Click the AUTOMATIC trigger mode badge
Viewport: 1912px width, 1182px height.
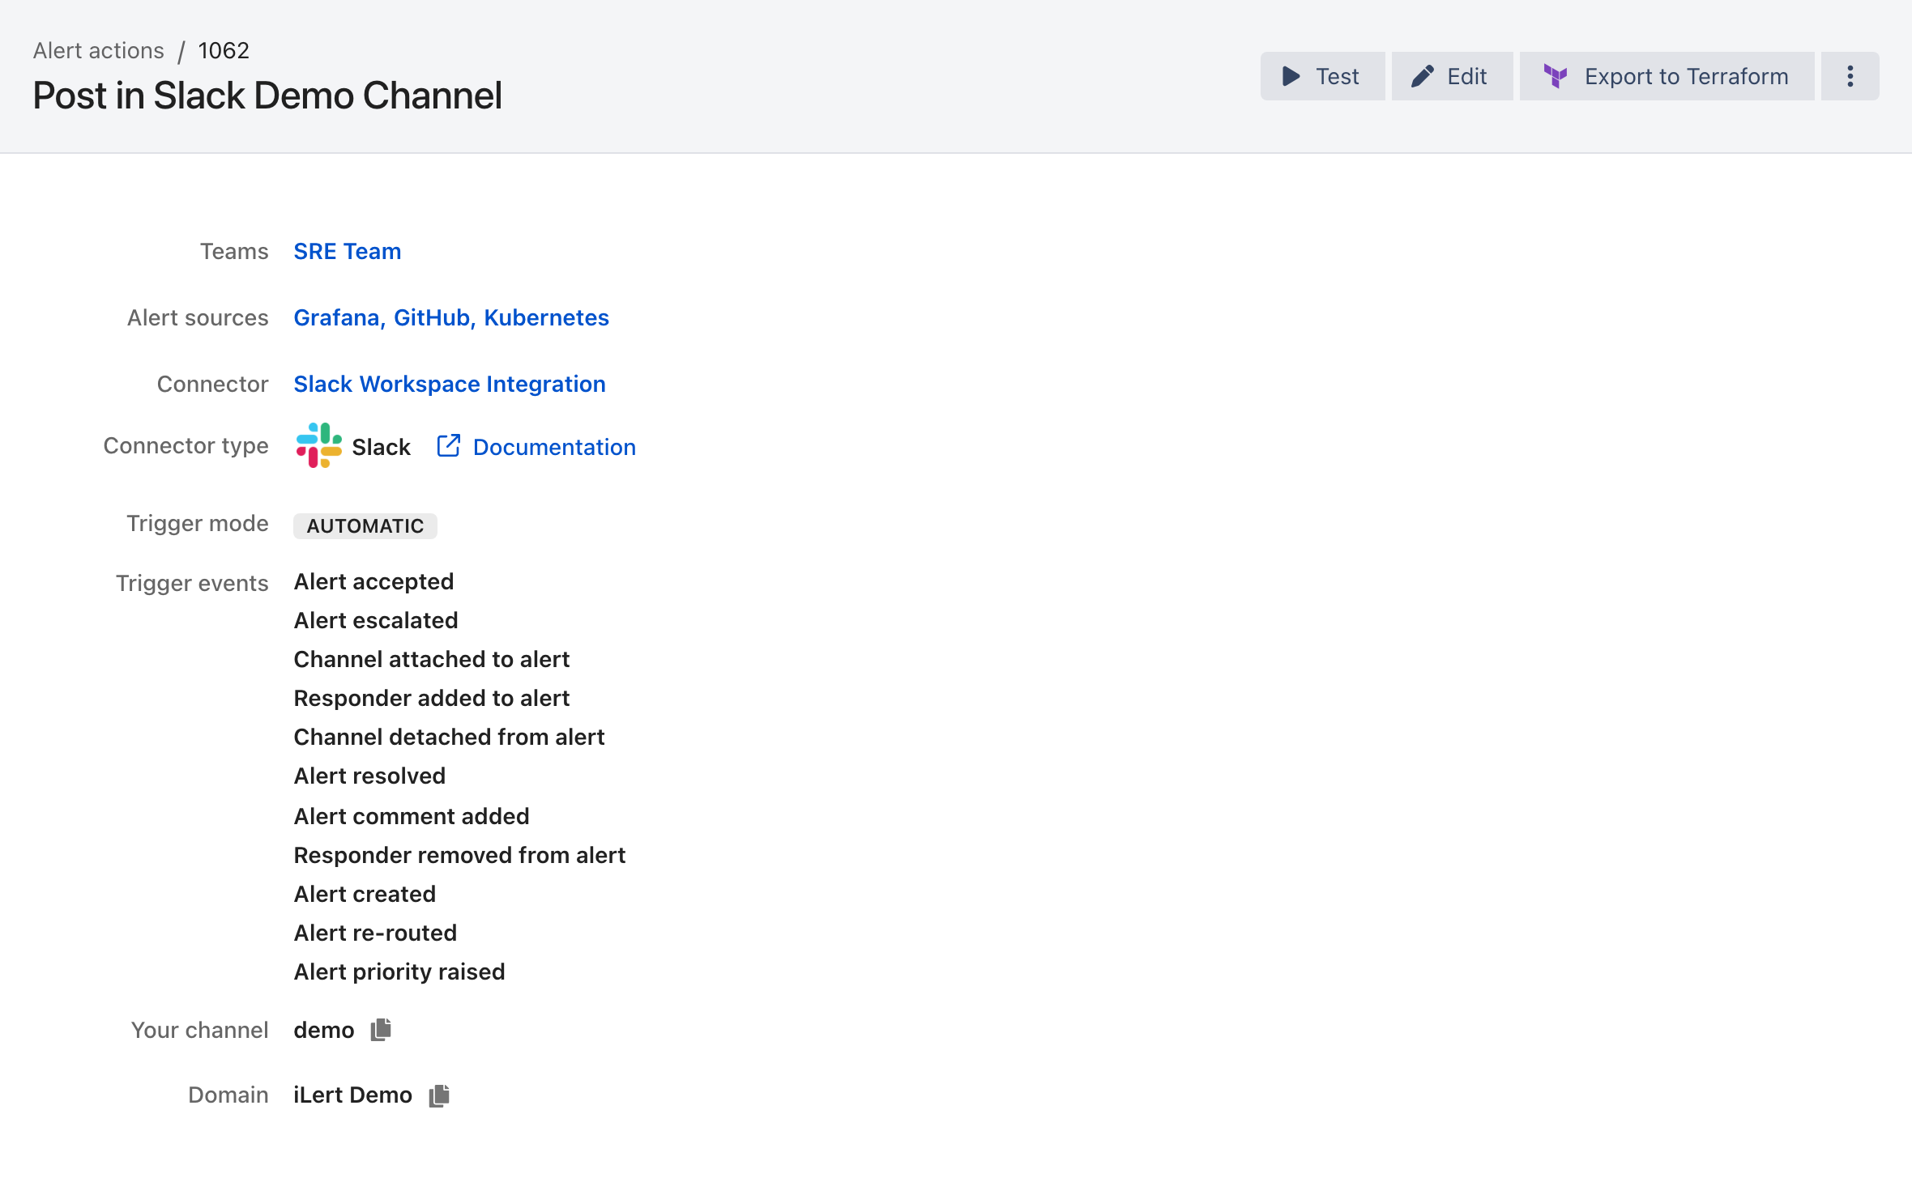coord(365,525)
